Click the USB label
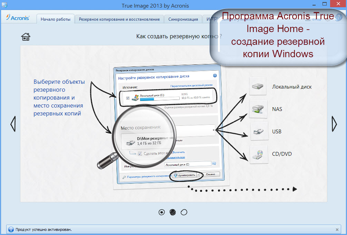 point(277,132)
